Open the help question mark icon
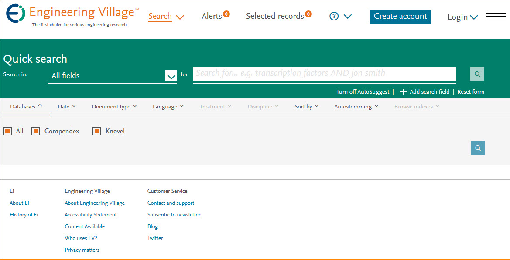This screenshot has width=510, height=260. [x=334, y=16]
